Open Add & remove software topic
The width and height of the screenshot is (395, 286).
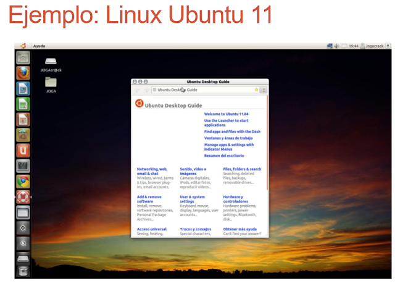click(x=149, y=199)
